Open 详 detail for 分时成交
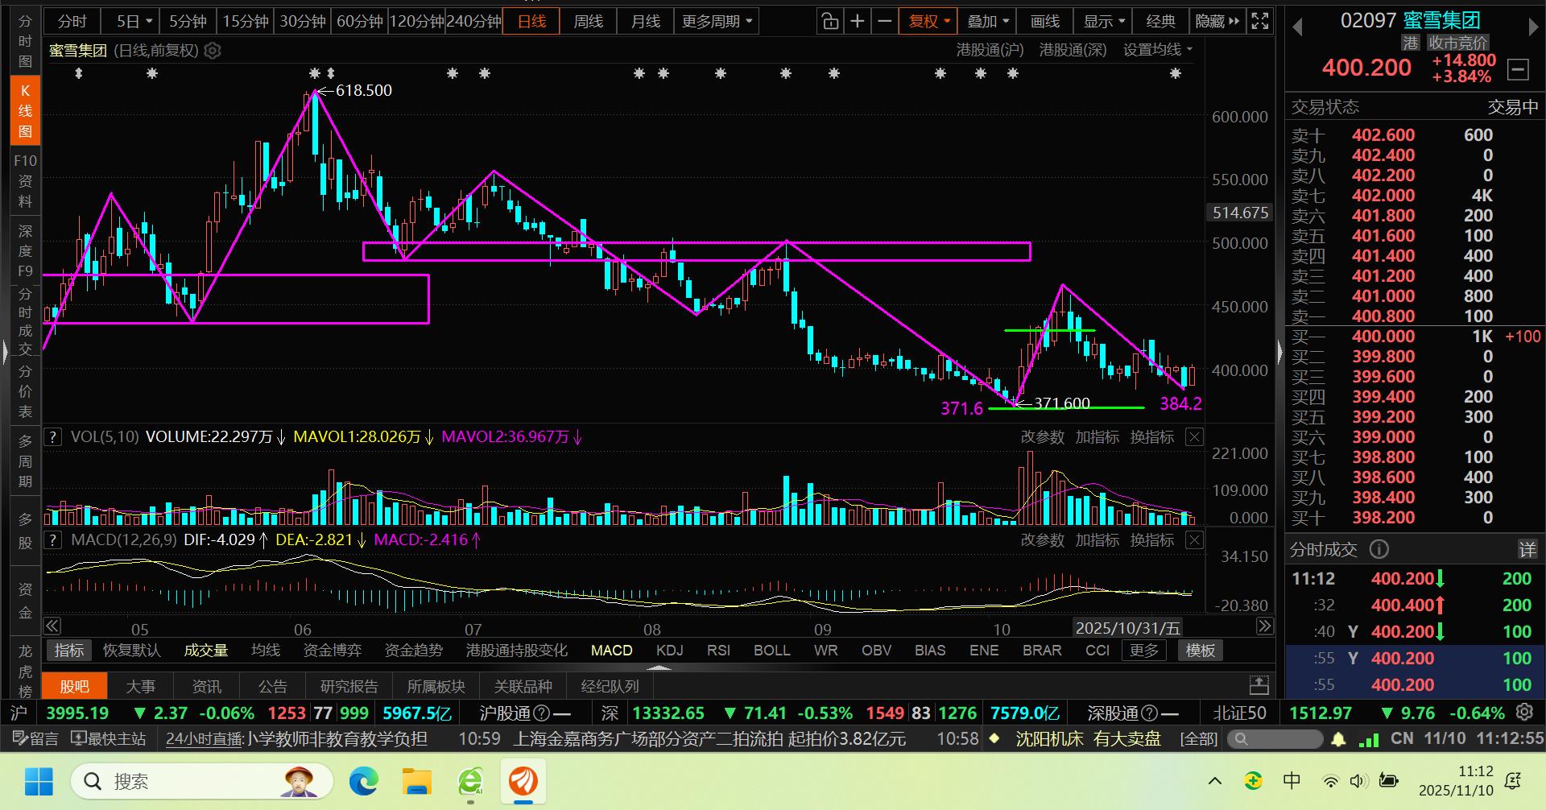The height and width of the screenshot is (810, 1546). 1527,550
